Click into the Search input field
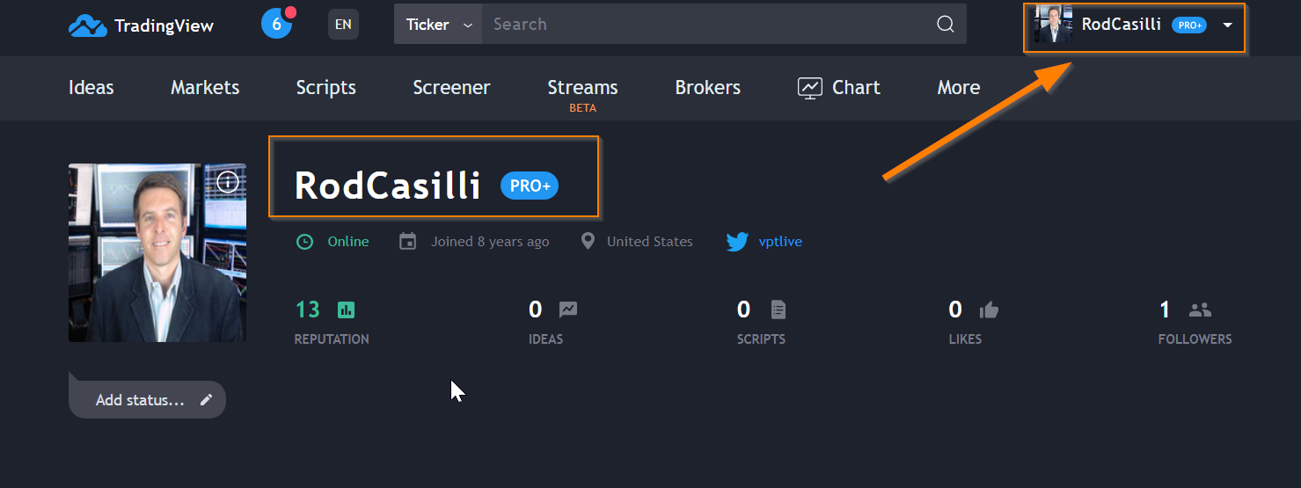This screenshot has height=488, width=1301. [704, 25]
